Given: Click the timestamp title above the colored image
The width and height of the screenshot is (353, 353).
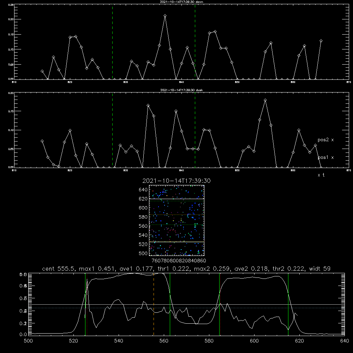Looking at the screenshot, I should pyautogui.click(x=176, y=181).
